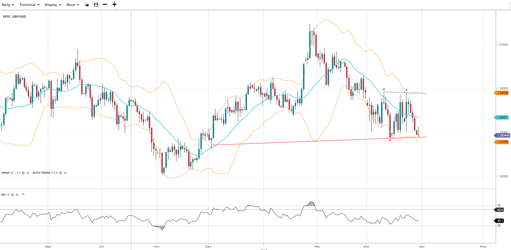Open AUTO TREND settings gear
This screenshot has height=250, width=511.
pos(61,173)
